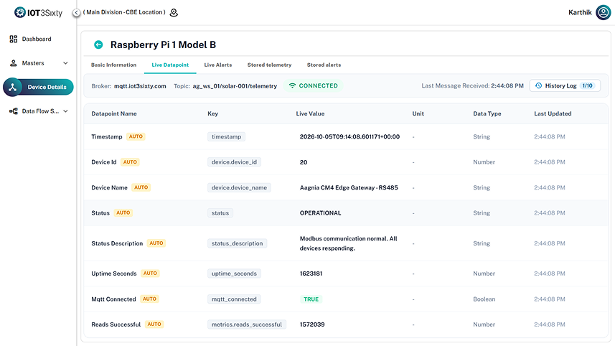Click the live value '1623181'
This screenshot has width=615, height=346.
coord(311,273)
